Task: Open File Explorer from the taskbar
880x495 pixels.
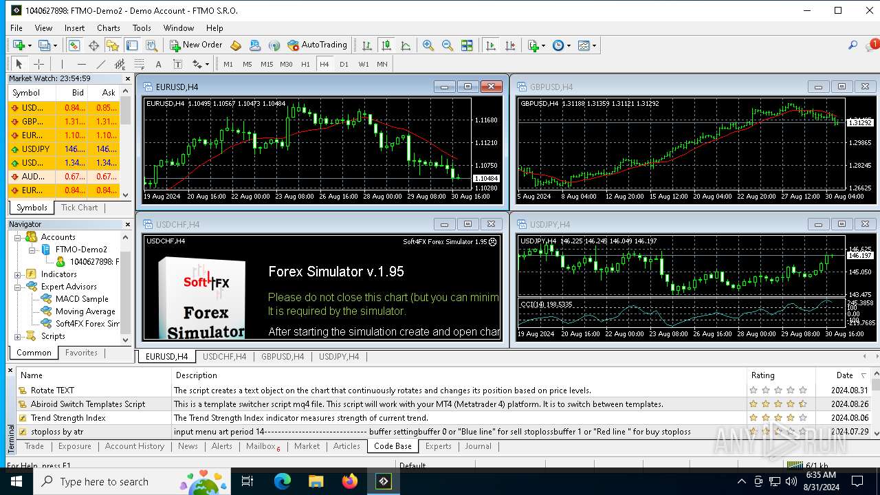Action: (x=316, y=481)
